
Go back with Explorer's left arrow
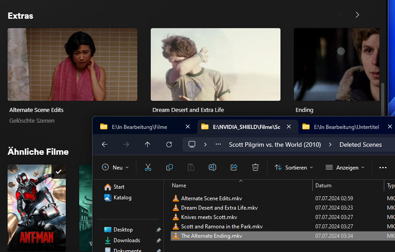[x=105, y=145]
